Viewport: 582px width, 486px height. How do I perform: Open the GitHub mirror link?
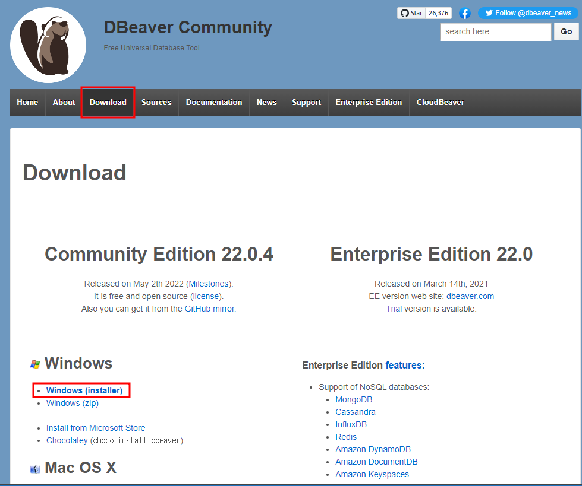tap(209, 309)
